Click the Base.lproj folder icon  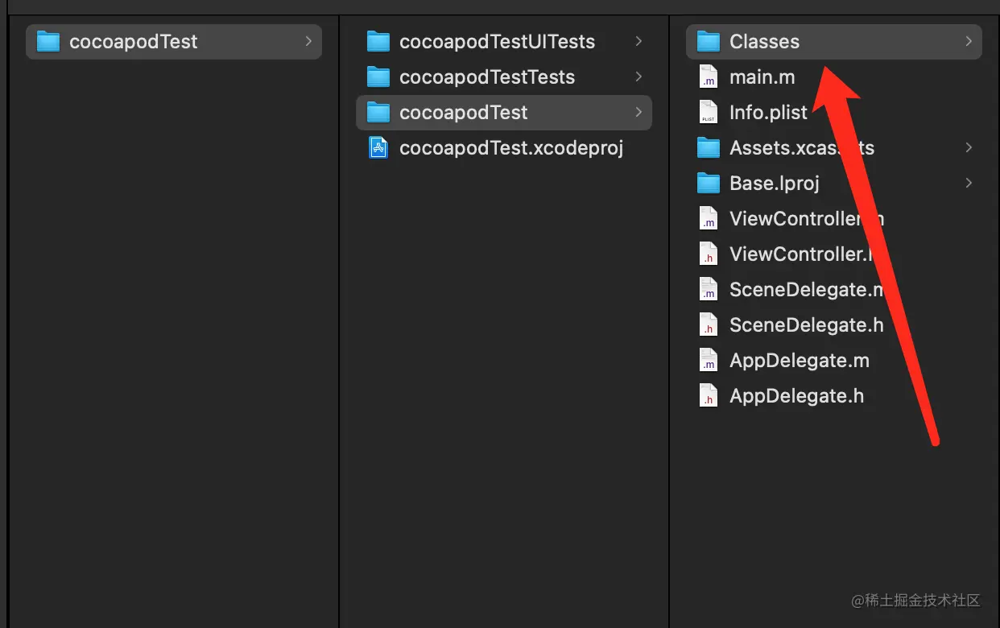tap(708, 184)
